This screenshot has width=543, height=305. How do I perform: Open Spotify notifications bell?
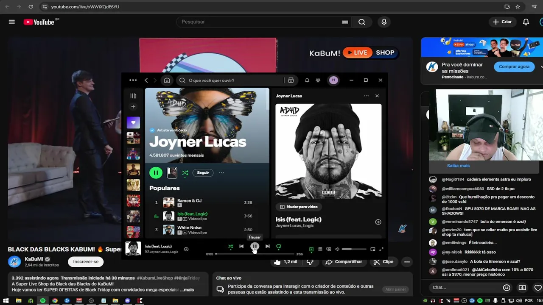[x=307, y=80]
